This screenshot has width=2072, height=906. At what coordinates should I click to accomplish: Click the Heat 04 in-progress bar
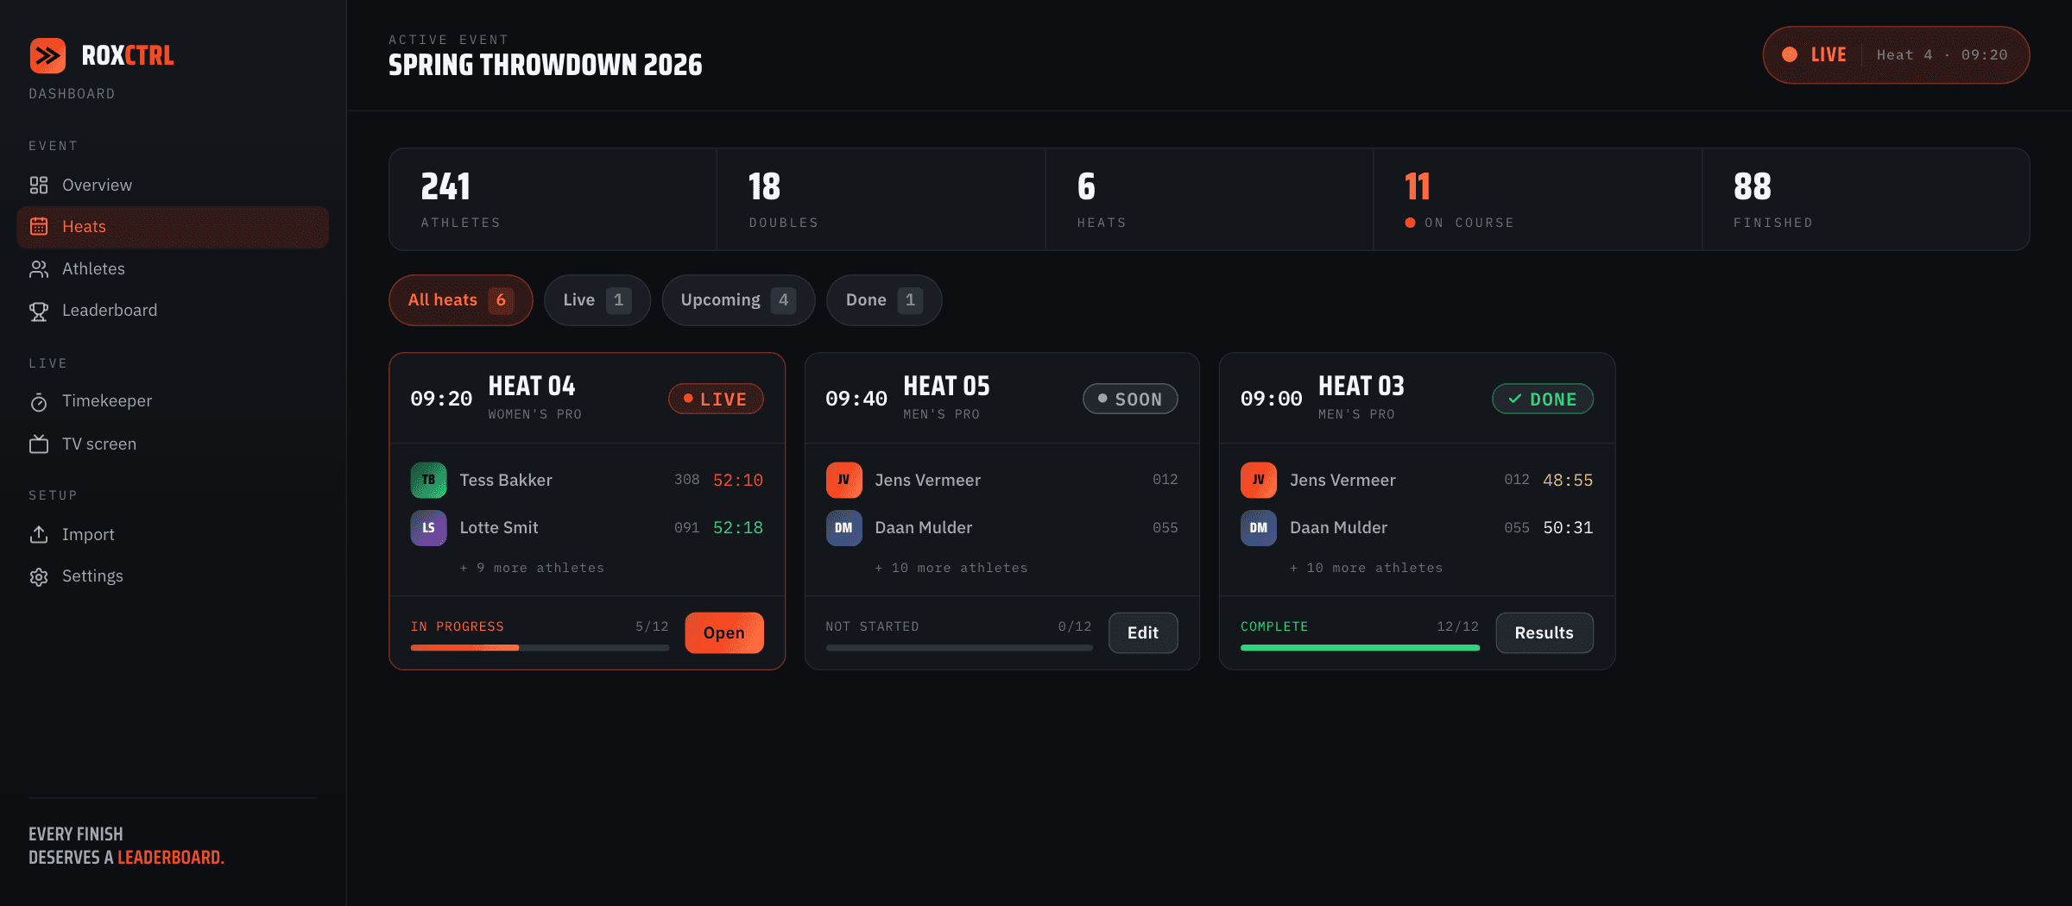tap(540, 648)
